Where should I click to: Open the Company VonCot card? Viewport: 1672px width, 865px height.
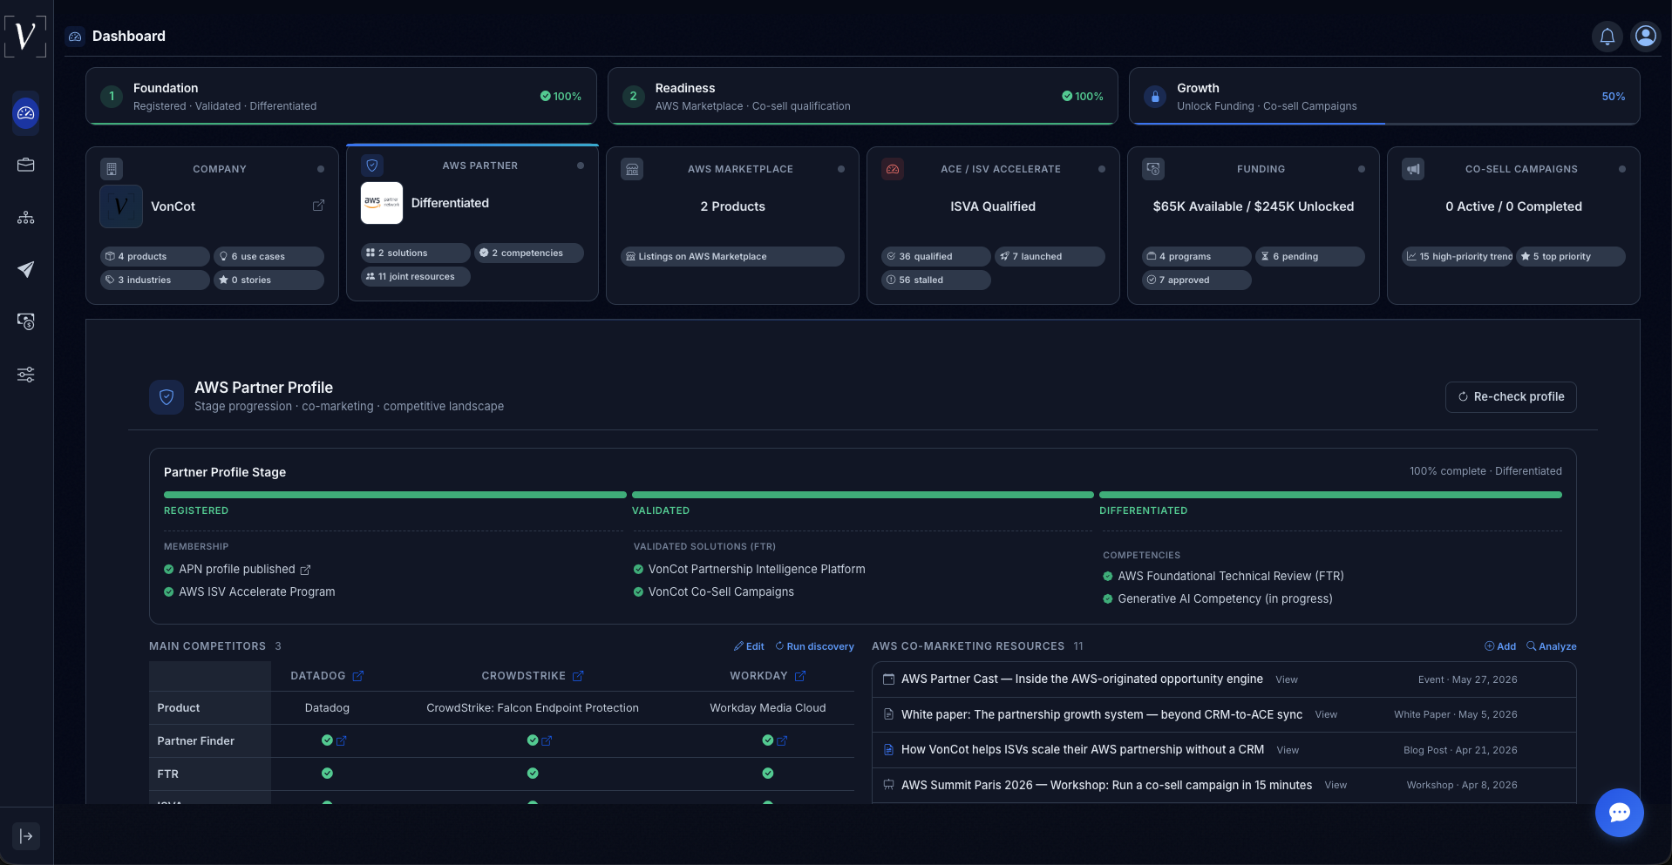pos(212,226)
